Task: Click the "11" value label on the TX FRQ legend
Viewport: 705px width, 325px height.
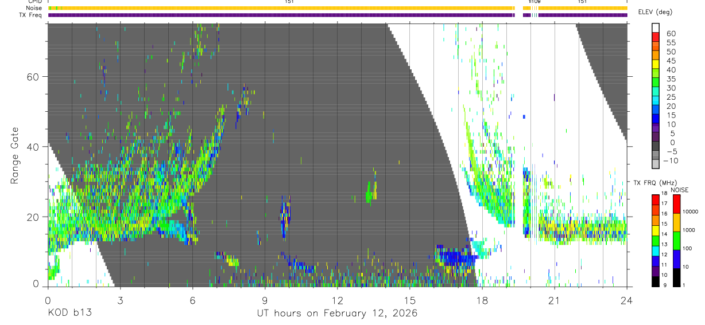Action: pos(664,265)
